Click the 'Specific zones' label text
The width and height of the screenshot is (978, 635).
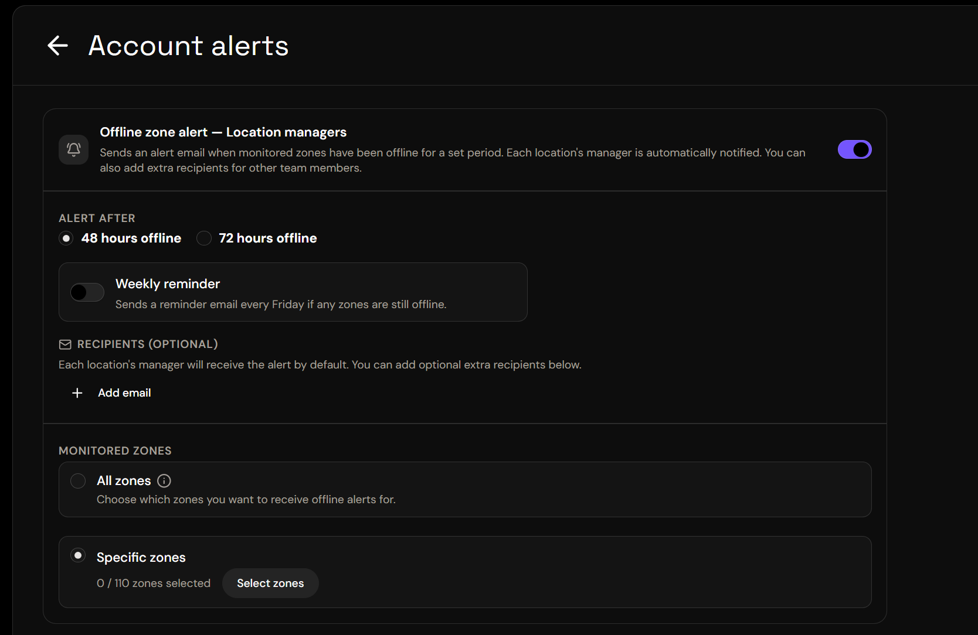141,558
